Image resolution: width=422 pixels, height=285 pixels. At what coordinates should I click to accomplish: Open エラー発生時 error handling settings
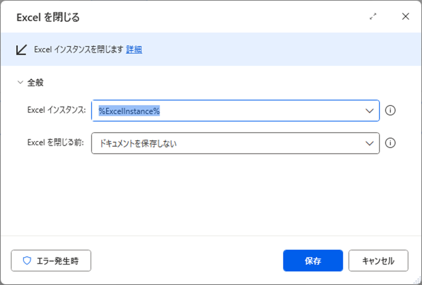point(51,260)
